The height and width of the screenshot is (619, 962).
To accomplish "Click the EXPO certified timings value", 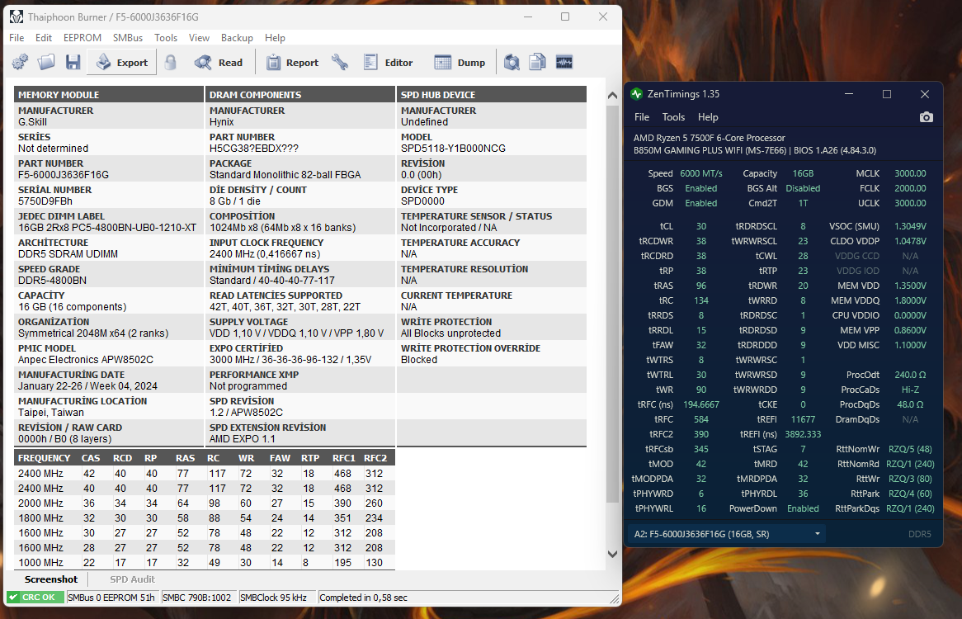I will pos(290,360).
